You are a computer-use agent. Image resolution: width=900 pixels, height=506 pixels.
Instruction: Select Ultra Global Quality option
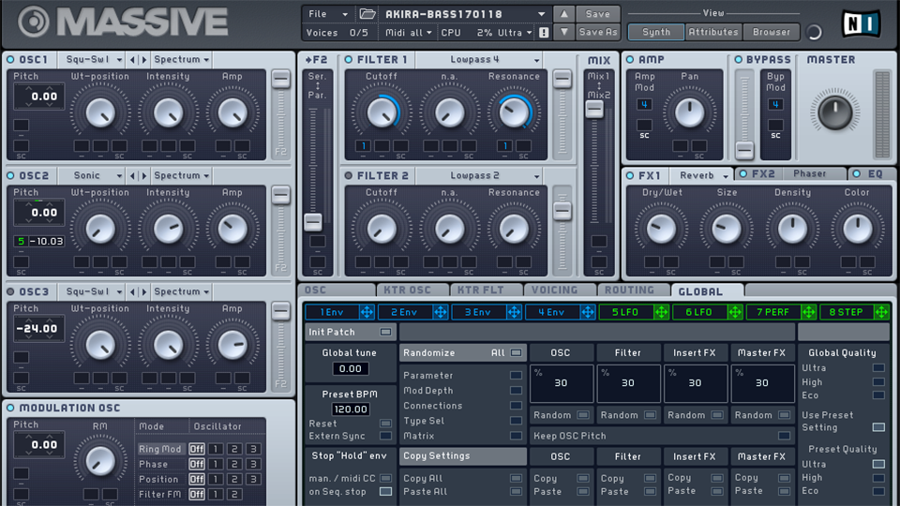[878, 367]
